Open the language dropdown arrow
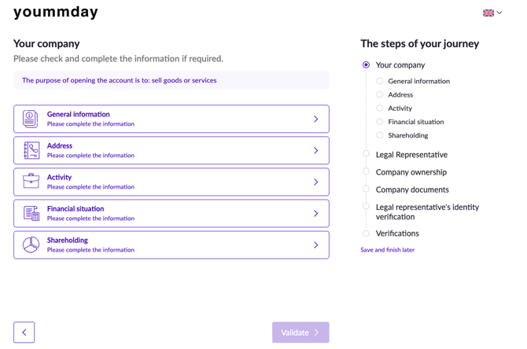Viewport: 527px width, 349px height. [x=499, y=13]
